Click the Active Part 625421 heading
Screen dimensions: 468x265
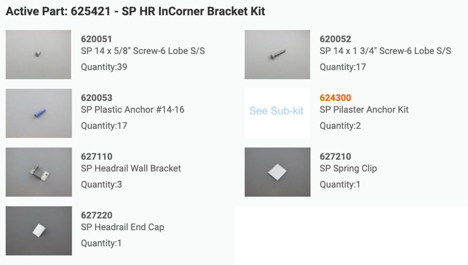point(135,11)
